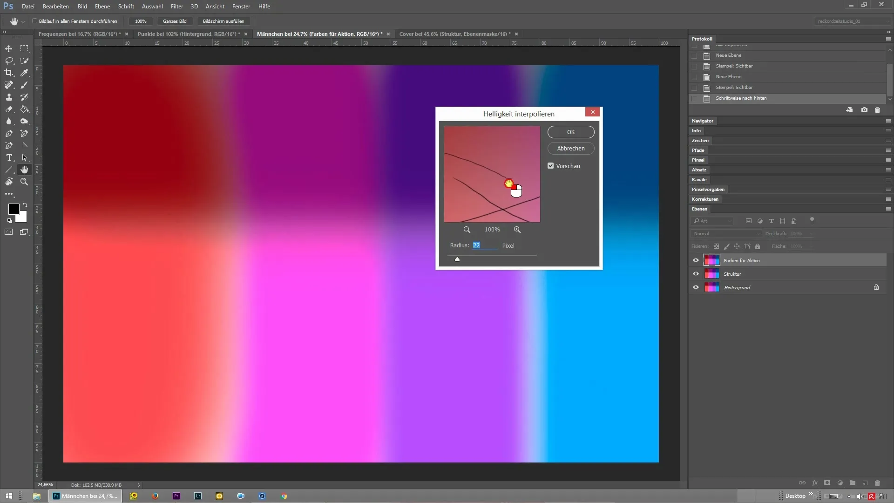
Task: Zoom in the filter preview
Action: pyautogui.click(x=517, y=230)
